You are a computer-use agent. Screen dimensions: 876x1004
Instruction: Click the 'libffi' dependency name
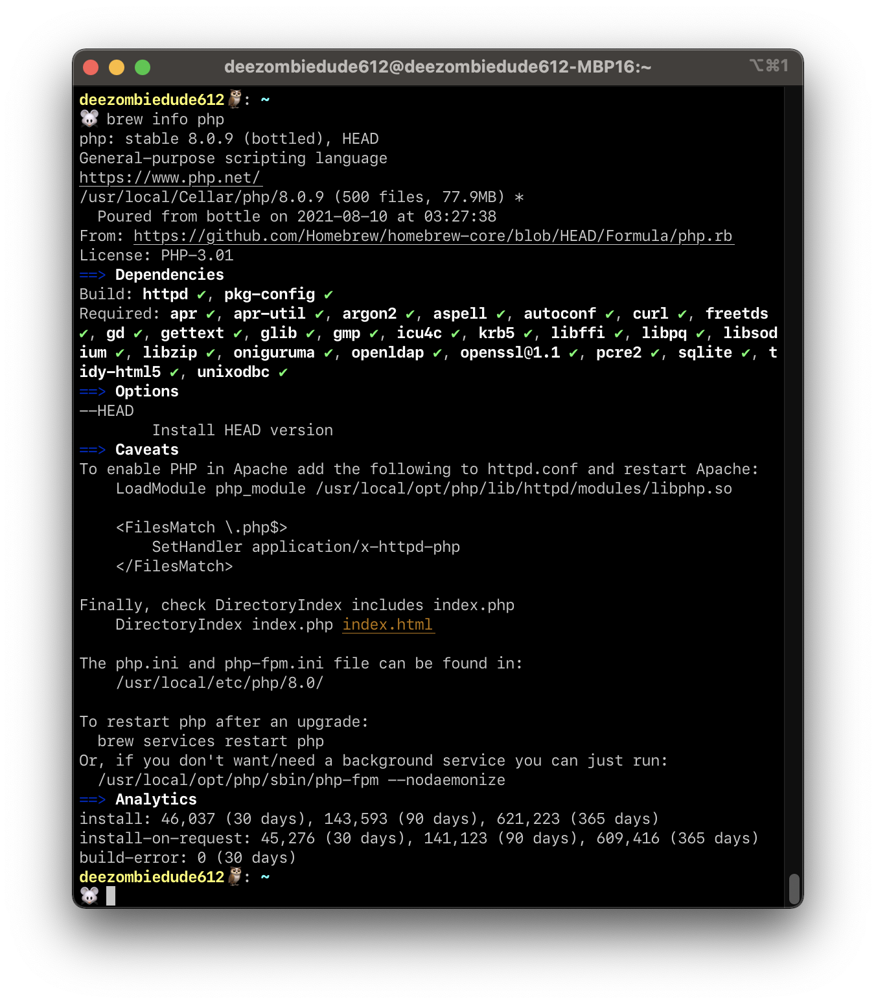[578, 333]
